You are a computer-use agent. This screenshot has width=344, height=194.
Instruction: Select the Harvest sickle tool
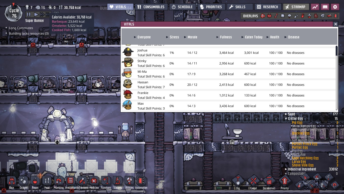point(329,177)
